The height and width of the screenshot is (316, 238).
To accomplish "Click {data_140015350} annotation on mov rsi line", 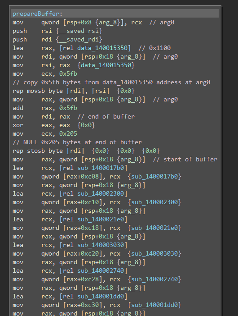I will coord(106,65).
